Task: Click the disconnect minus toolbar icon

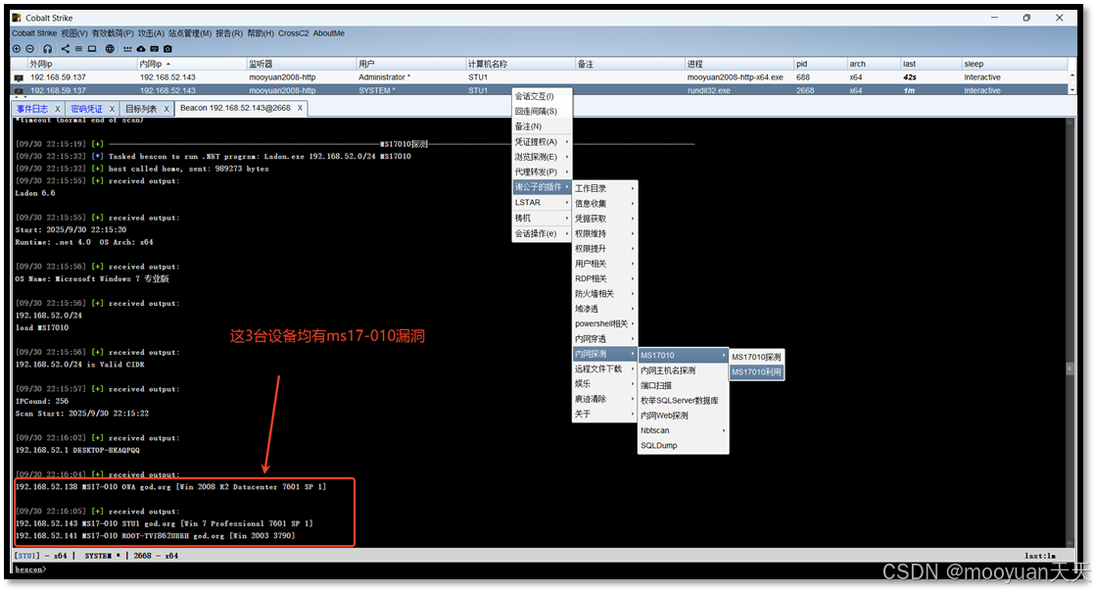Action: pos(30,49)
